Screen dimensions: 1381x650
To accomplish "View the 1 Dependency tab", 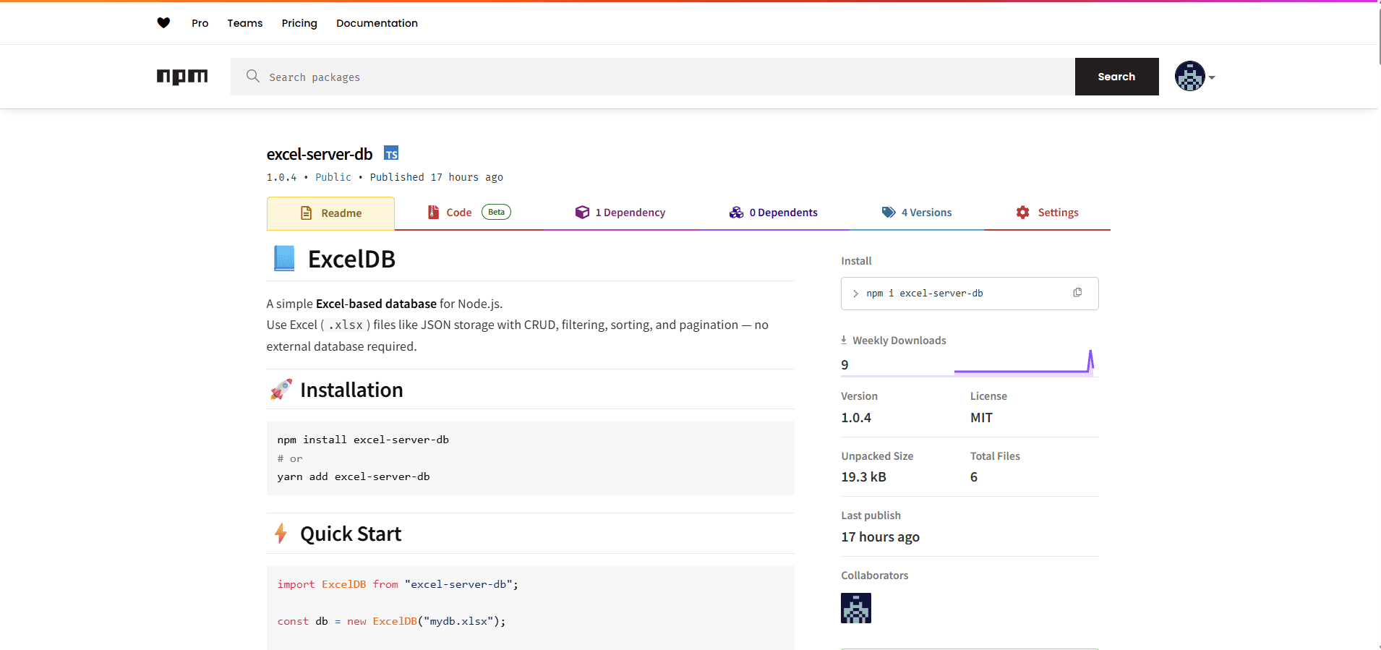I will [x=620, y=213].
